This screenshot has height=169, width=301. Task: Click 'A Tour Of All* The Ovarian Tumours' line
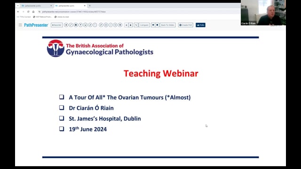(x=130, y=97)
